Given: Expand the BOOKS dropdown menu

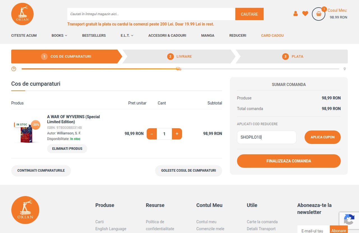Looking at the screenshot, I should click(x=59, y=36).
